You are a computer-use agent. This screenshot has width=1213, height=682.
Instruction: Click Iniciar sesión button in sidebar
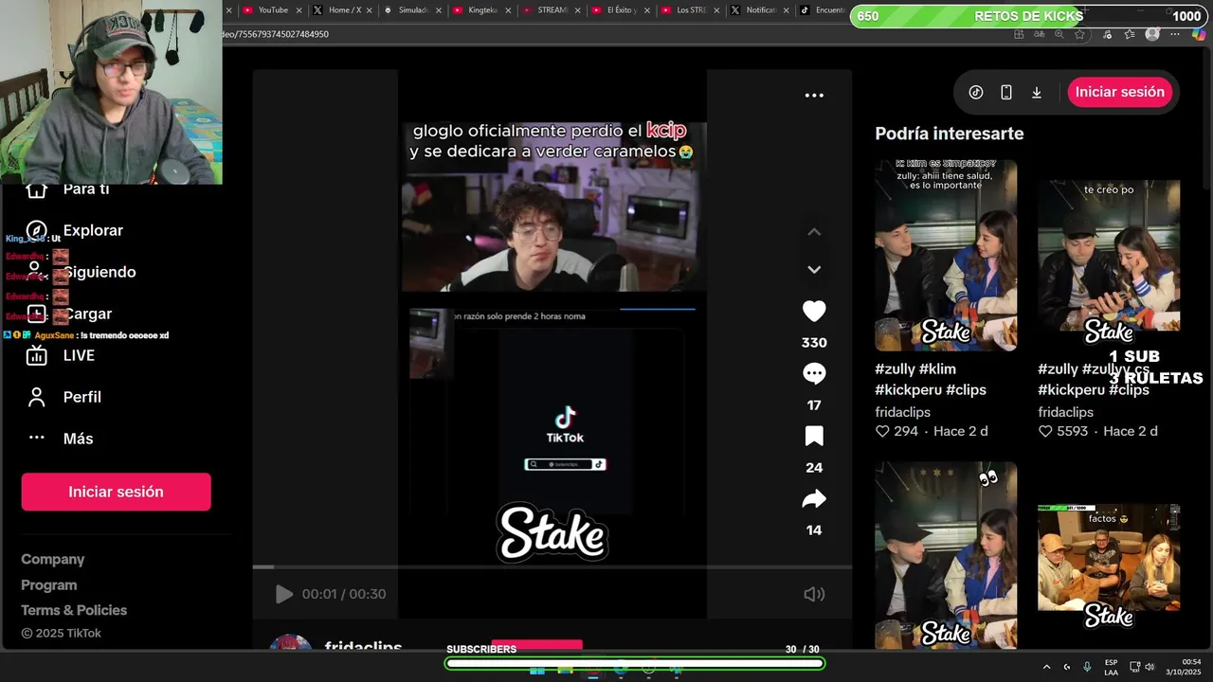116,492
